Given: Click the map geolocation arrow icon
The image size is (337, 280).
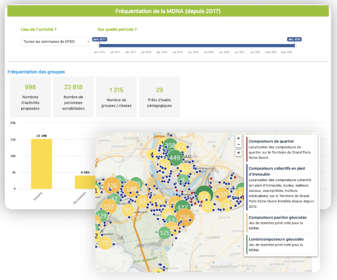Looking at the screenshot, I should tap(238, 153).
